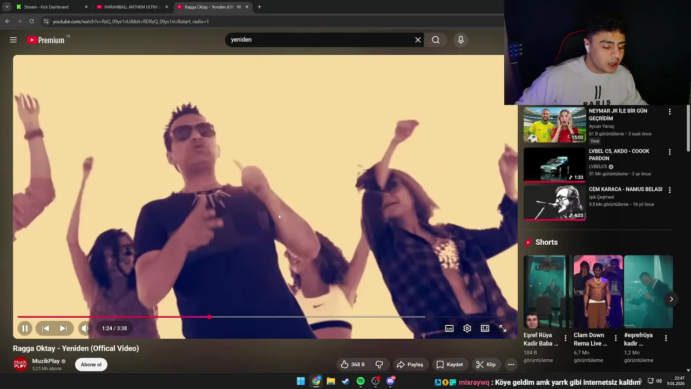Open Chrome from the taskbar
Screen dimensions: 691x389
tap(316, 381)
